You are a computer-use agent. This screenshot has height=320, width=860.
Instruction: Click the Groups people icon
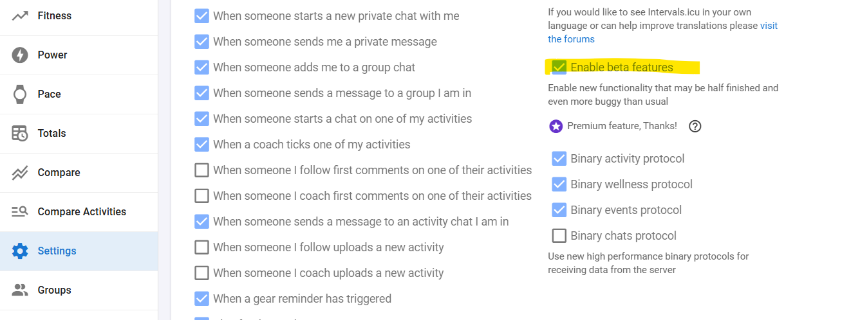pos(20,290)
